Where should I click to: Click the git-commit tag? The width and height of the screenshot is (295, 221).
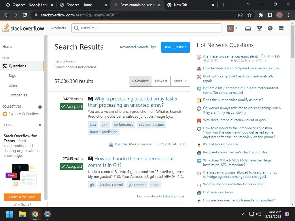(x=137, y=185)
